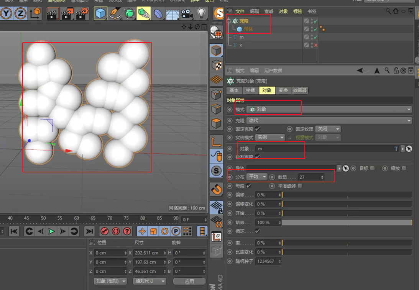The height and width of the screenshot is (290, 419).
Task: Click the 应用 button
Action: coord(189,281)
